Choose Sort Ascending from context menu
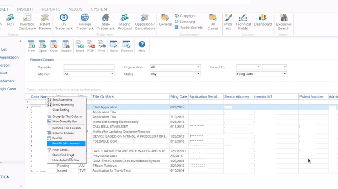338x189 pixels. 62,100
